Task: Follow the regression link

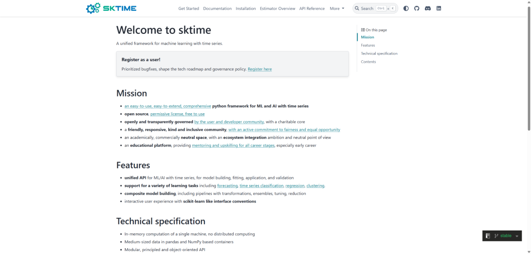Action: (295, 186)
